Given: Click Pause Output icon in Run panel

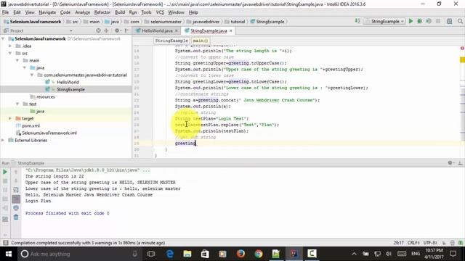Looking at the screenshot, I should pos(5,190).
